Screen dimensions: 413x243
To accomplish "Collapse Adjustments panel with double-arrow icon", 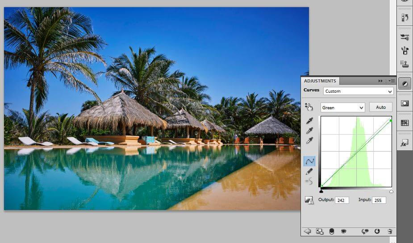I will point(380,81).
